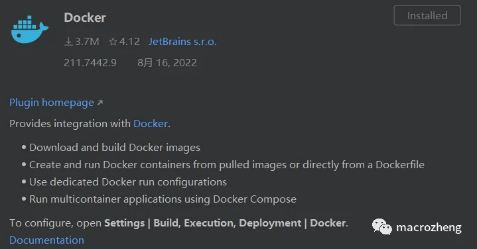Open the JetBrains s.r.o. vendor link
The height and width of the screenshot is (249, 477).
pos(182,42)
